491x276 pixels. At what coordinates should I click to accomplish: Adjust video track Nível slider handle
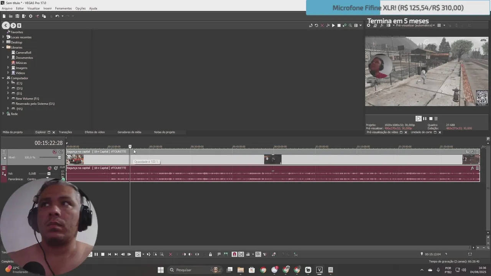[x=59, y=157]
